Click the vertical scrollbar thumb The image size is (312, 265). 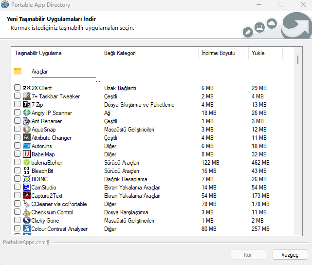tap(298, 60)
